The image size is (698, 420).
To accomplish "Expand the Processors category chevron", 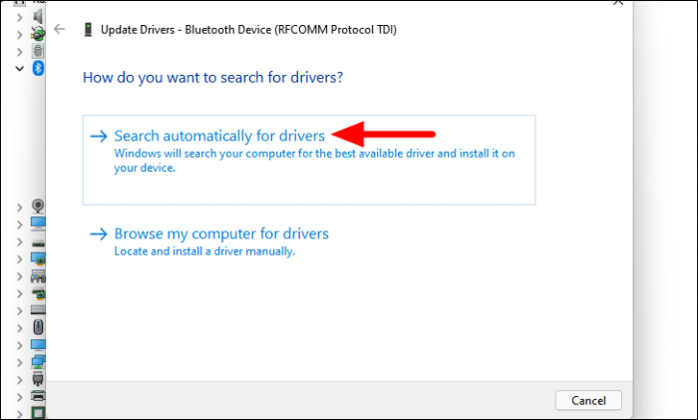I will [19, 413].
